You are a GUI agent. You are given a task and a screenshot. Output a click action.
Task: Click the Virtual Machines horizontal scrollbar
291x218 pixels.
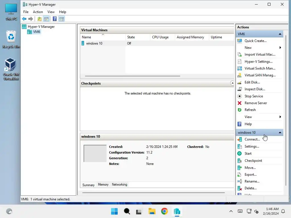[132, 76]
